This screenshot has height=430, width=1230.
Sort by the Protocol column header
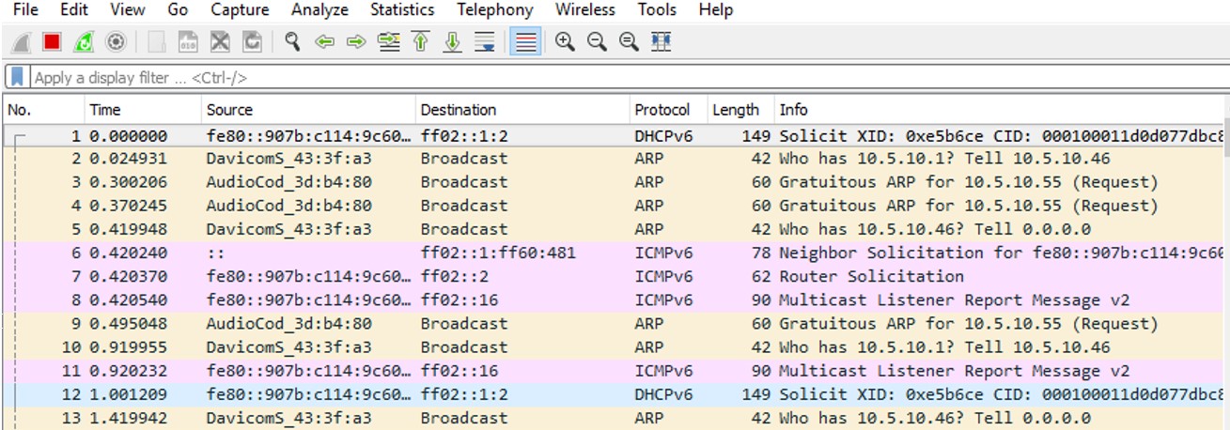(668, 110)
